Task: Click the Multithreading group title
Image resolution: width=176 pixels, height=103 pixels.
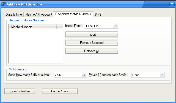Action: point(18,69)
